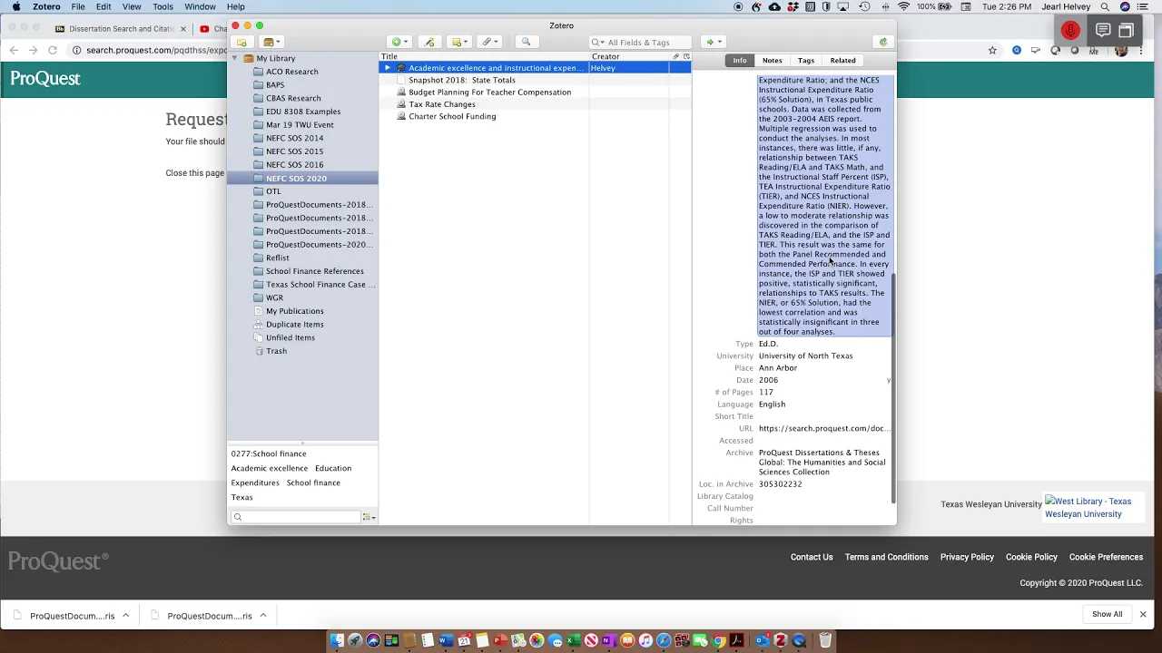Click the New Collection toolbar icon in Zotero
This screenshot has width=1162, height=653.
pos(241,42)
